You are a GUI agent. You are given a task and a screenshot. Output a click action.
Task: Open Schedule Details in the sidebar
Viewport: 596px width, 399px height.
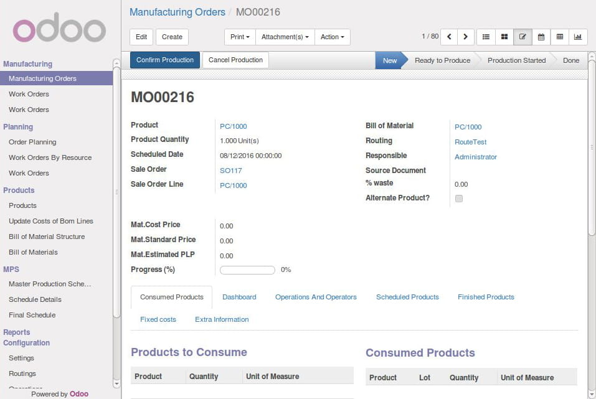tap(35, 300)
